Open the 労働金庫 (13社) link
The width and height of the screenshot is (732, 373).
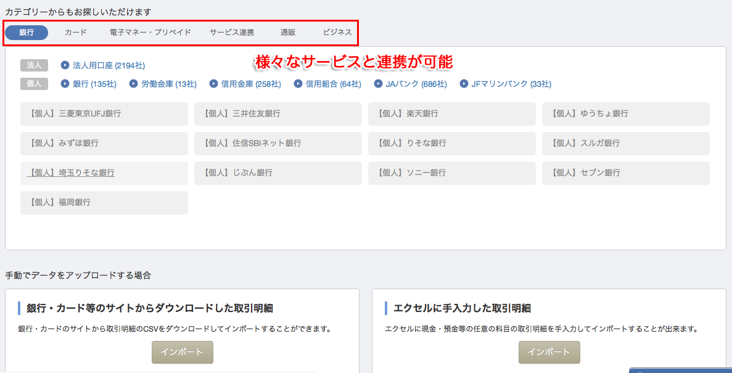click(x=169, y=84)
